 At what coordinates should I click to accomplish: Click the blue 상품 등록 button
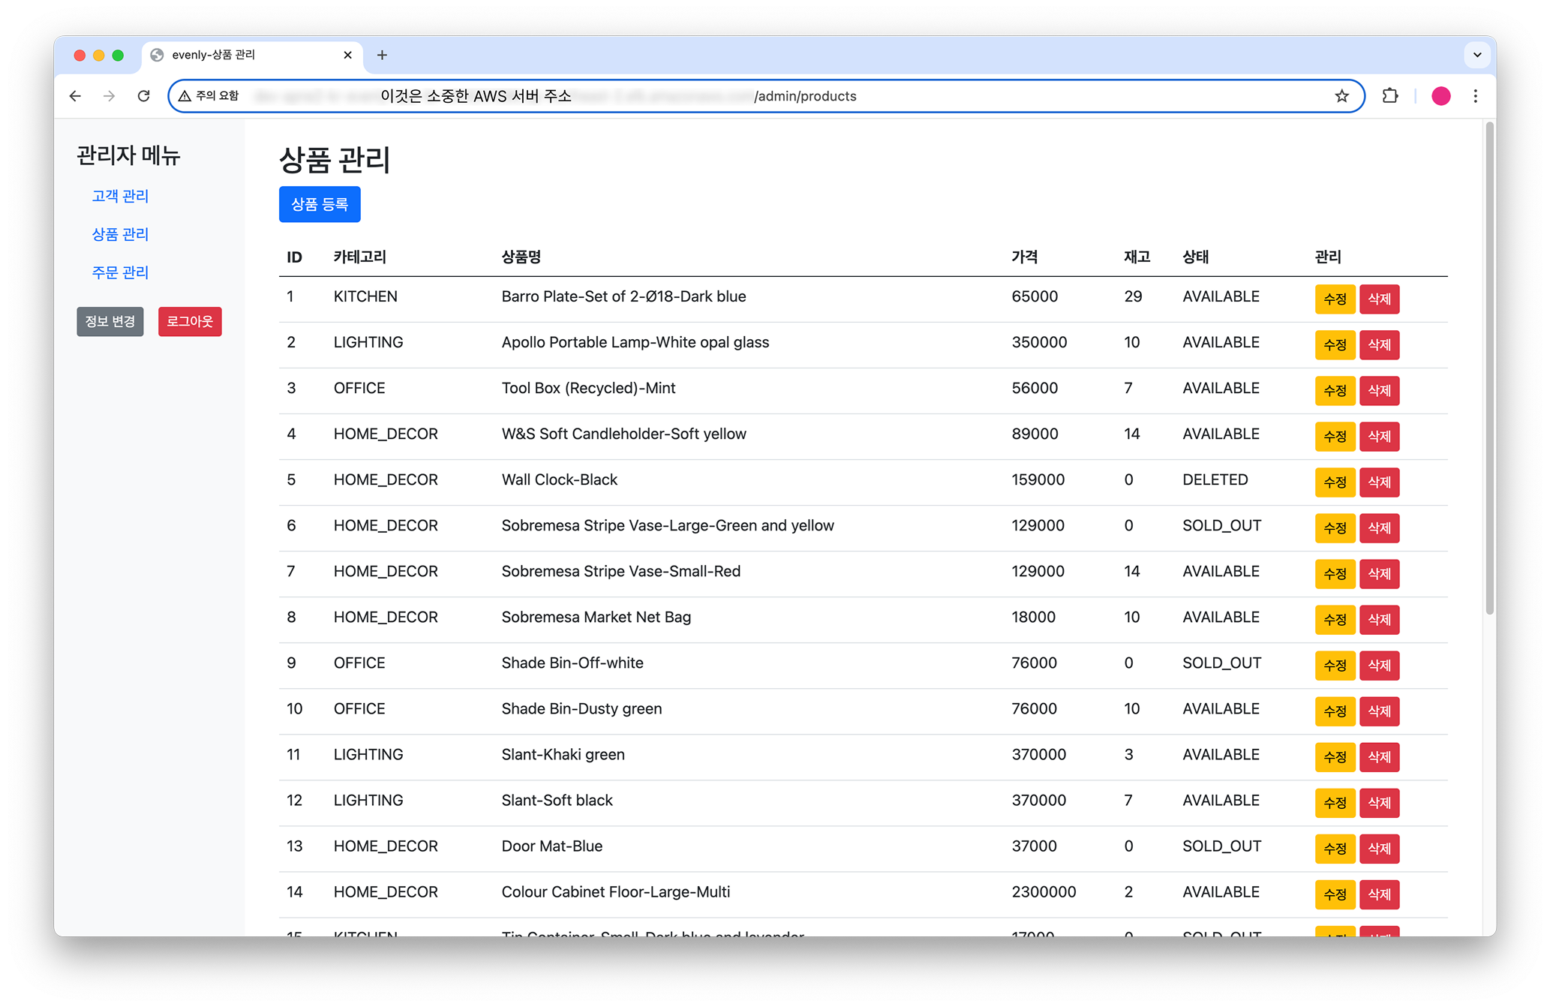320,204
